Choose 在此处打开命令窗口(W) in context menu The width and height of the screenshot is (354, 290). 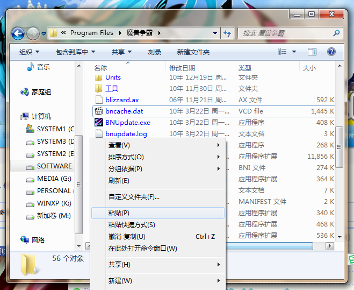click(x=158, y=249)
